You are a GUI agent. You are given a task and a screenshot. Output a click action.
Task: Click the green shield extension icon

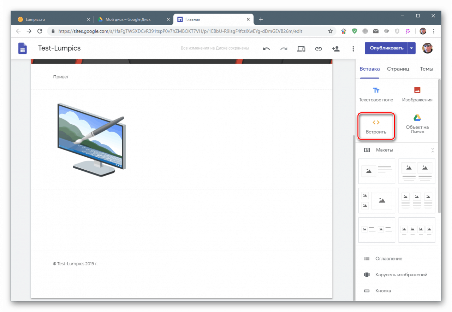click(354, 31)
